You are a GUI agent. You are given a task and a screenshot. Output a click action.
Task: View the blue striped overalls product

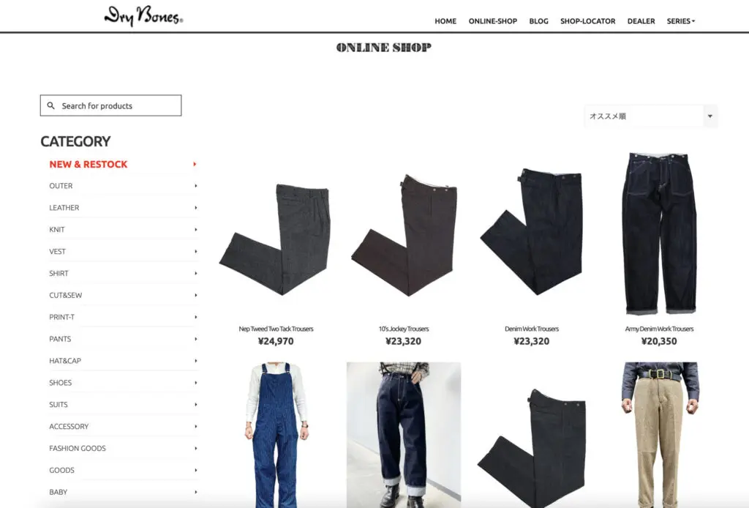click(276, 435)
